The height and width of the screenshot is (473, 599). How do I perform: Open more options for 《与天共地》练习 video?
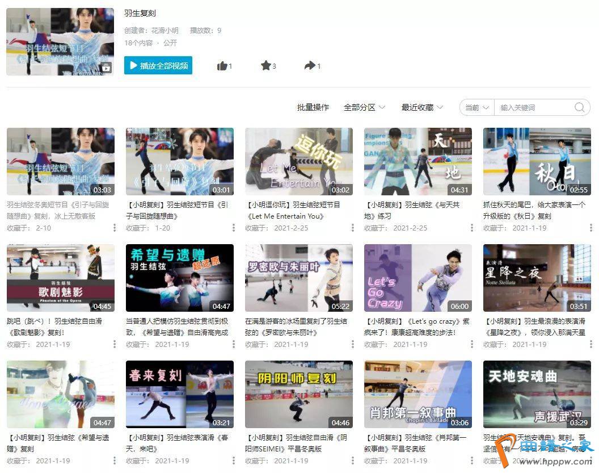coord(471,228)
